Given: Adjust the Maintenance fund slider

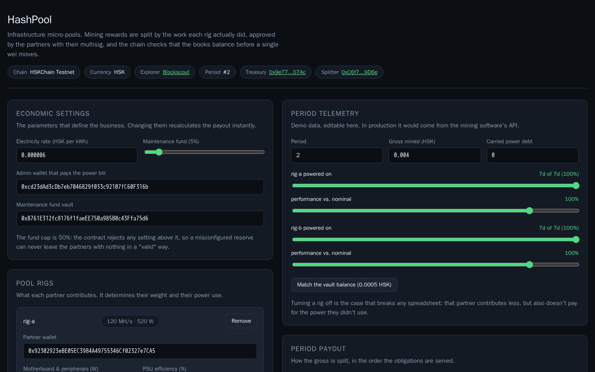Looking at the screenshot, I should tap(205, 152).
